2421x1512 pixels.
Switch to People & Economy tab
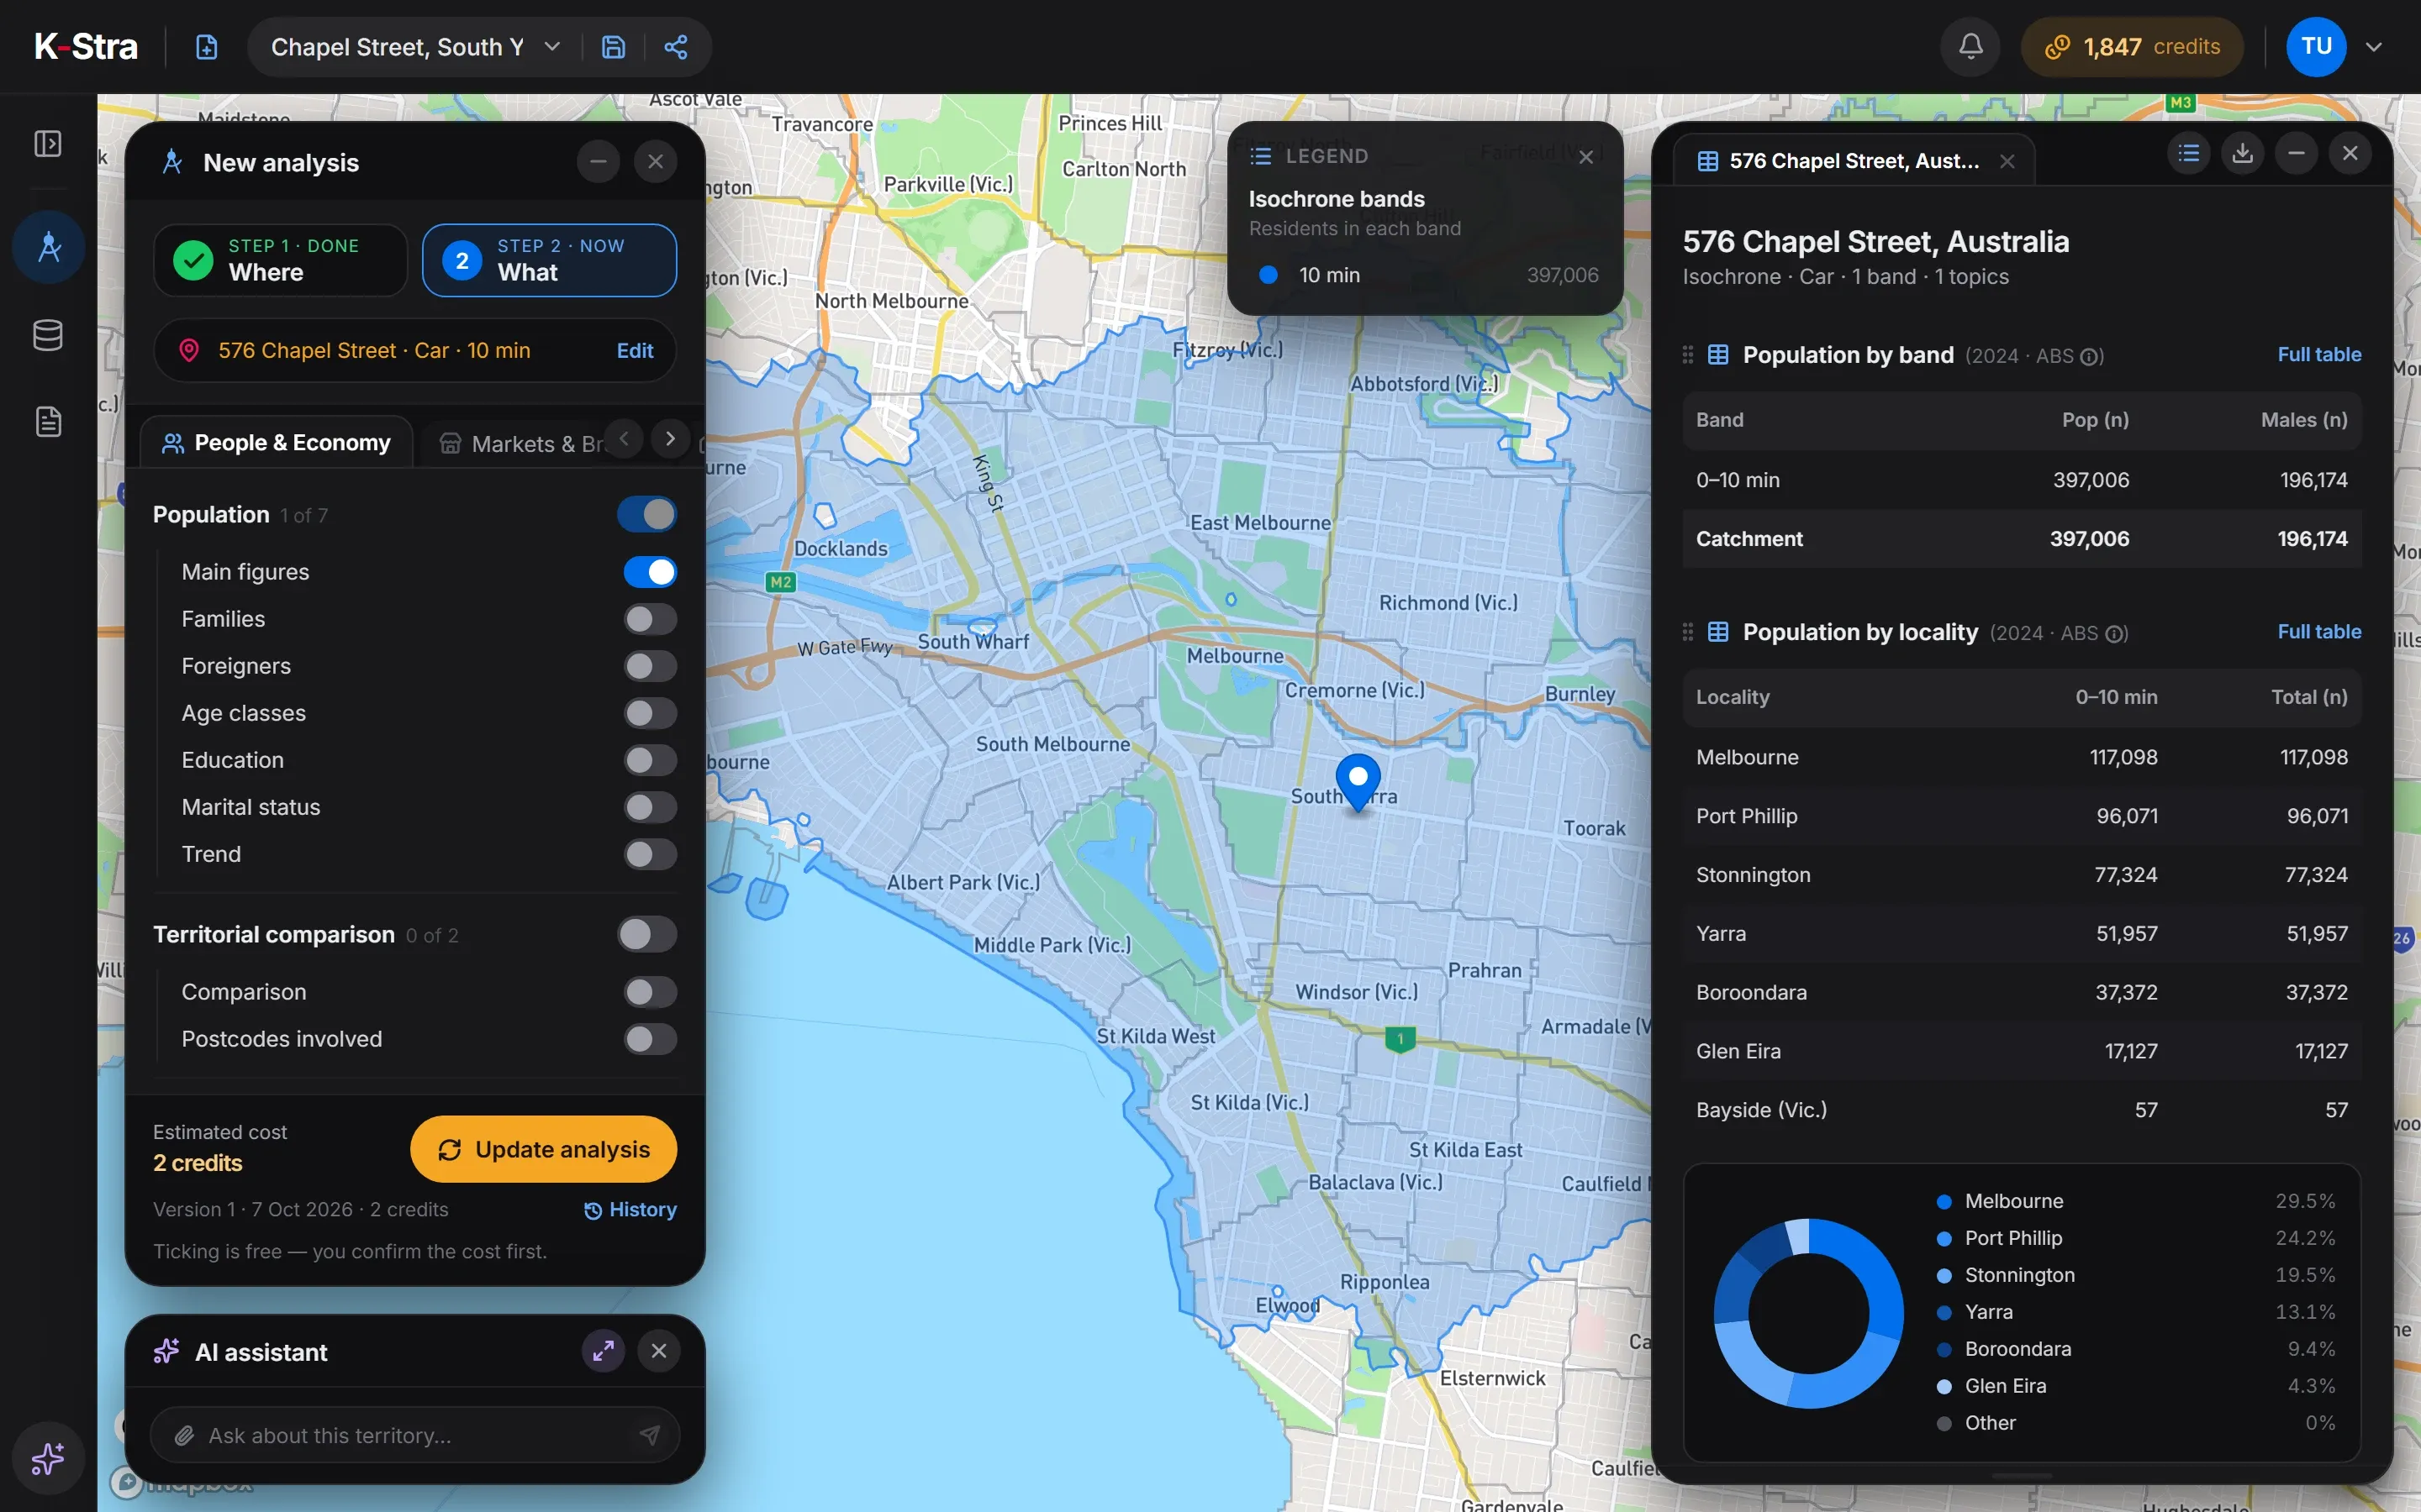pyautogui.click(x=276, y=443)
